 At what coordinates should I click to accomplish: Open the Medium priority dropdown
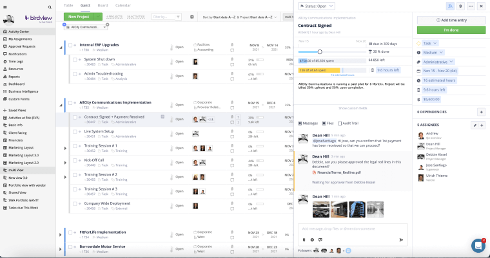(433, 52)
